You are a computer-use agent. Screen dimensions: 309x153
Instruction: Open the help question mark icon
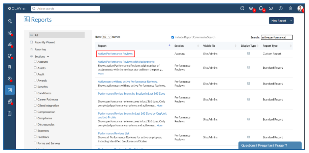pyautogui.click(x=281, y=8)
